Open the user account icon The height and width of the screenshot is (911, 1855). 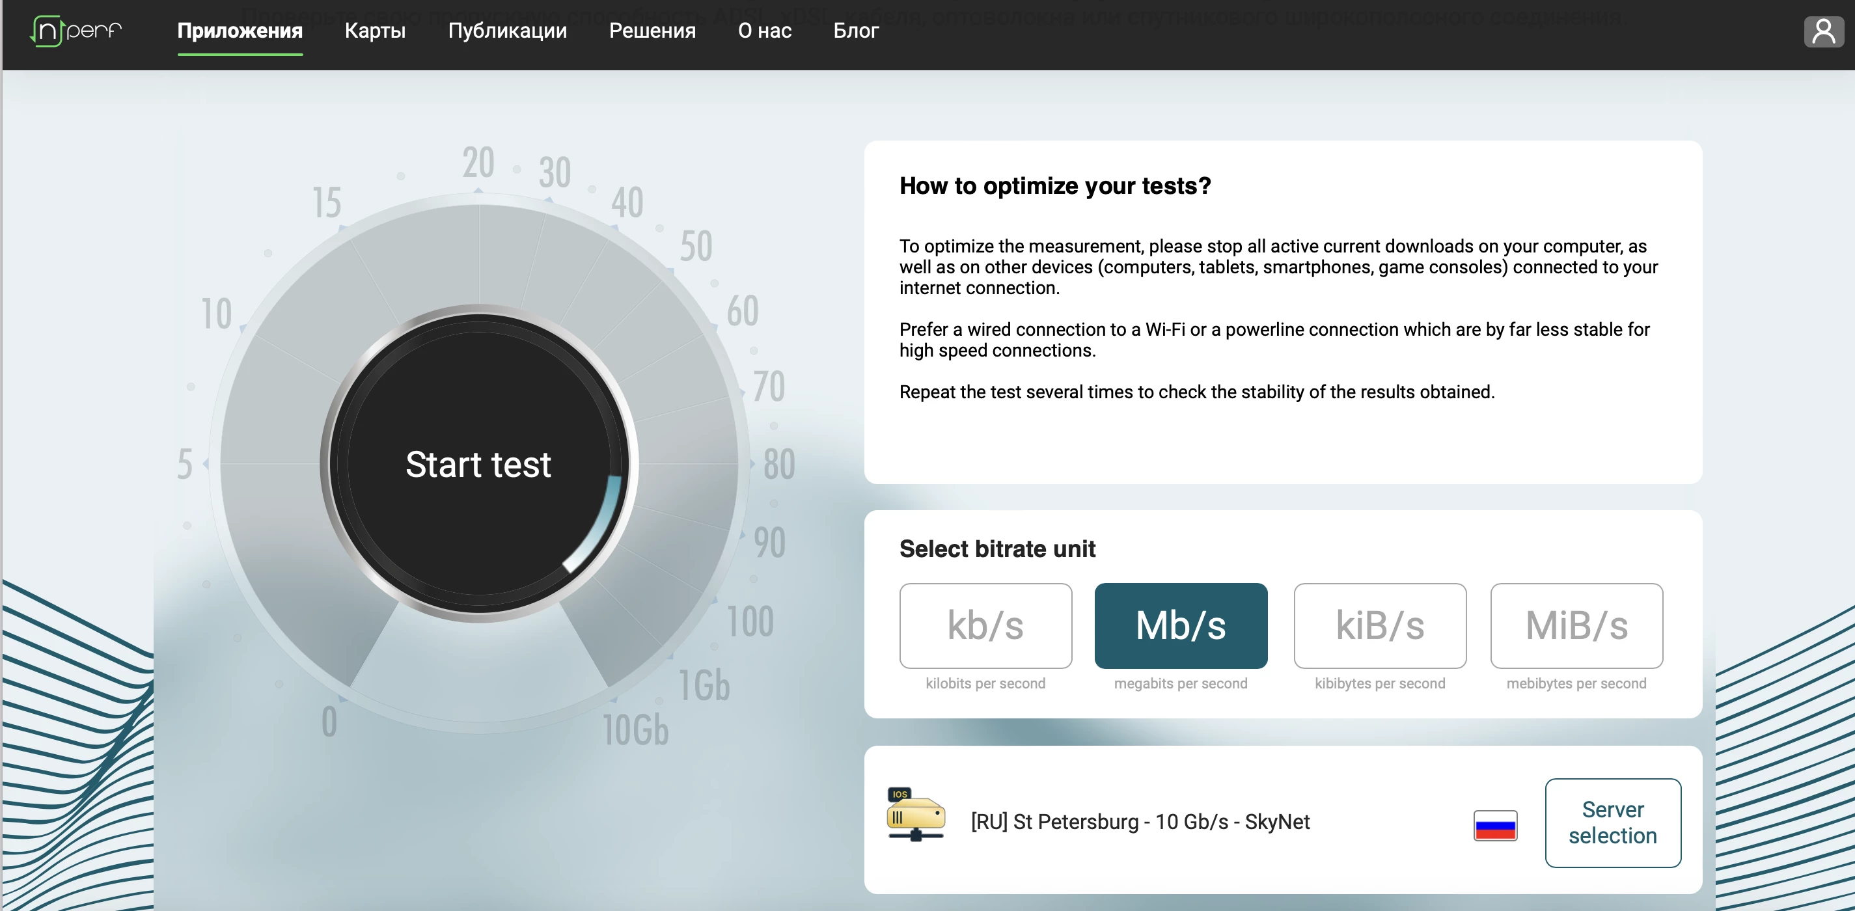[x=1823, y=31]
